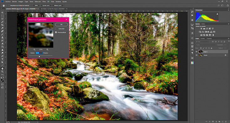Select the Clone Stamp tool

pyautogui.click(x=2, y=37)
